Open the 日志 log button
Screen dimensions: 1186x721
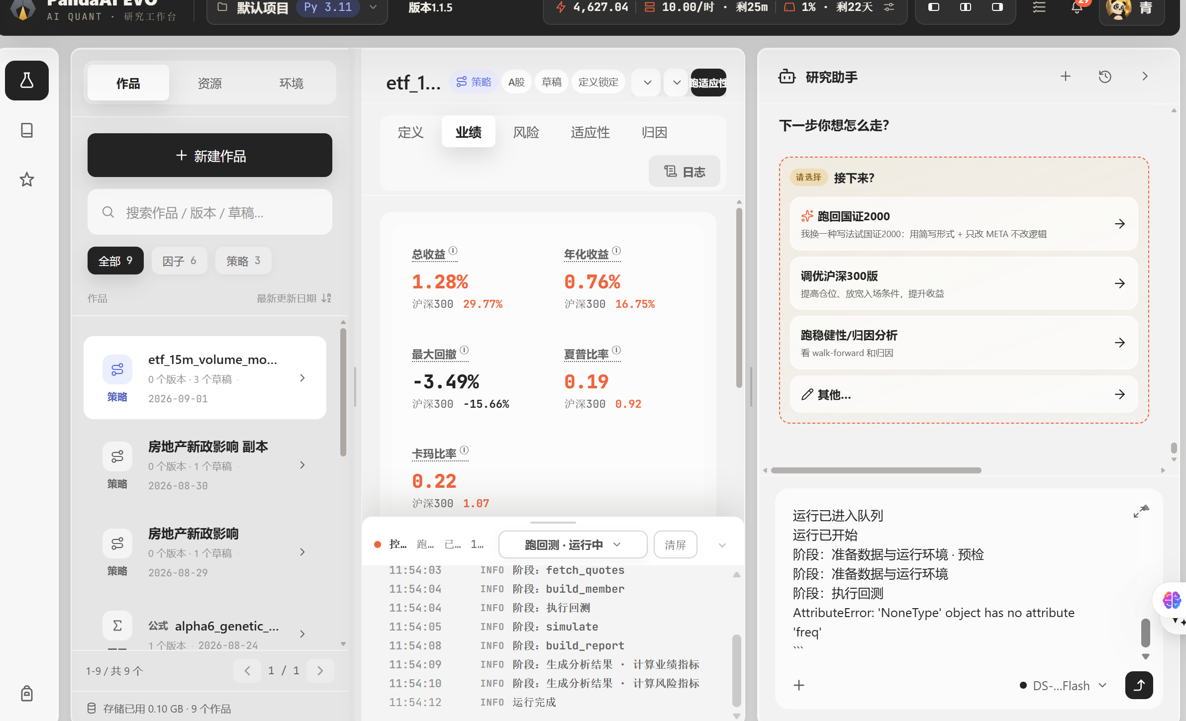[x=684, y=172]
